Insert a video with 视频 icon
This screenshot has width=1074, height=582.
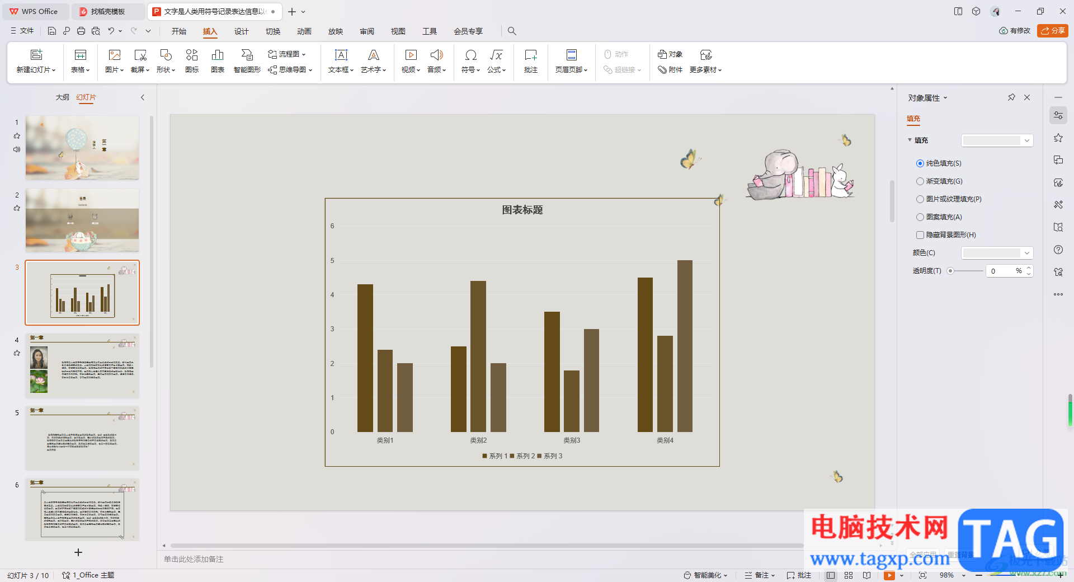click(411, 55)
